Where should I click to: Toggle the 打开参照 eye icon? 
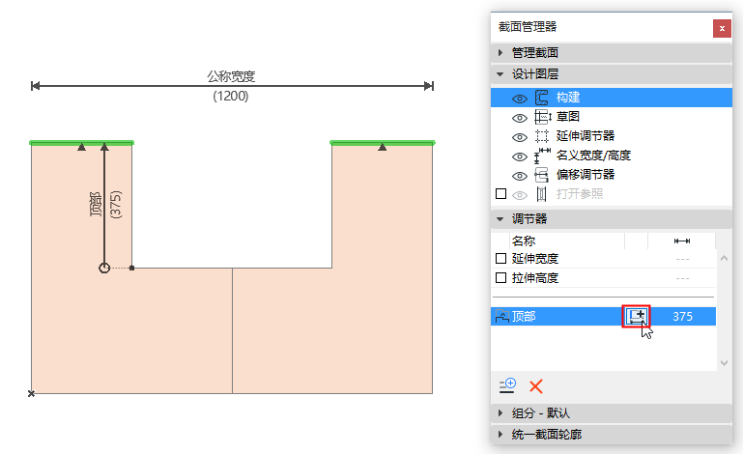click(x=520, y=195)
